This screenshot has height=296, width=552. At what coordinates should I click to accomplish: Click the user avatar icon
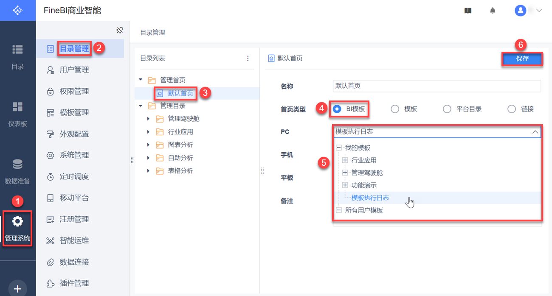pyautogui.click(x=521, y=11)
